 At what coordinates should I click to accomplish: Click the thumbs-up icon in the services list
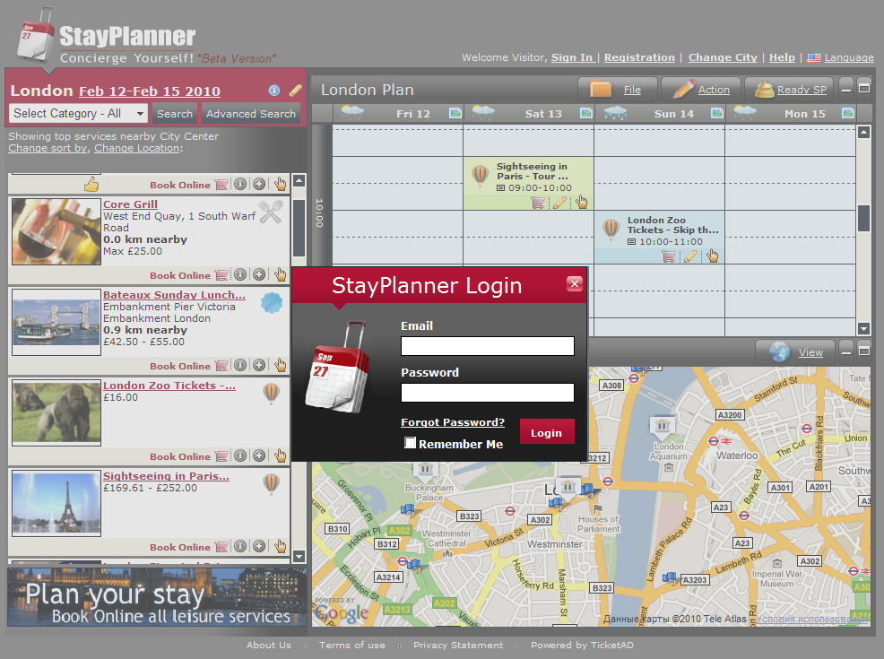(x=91, y=184)
